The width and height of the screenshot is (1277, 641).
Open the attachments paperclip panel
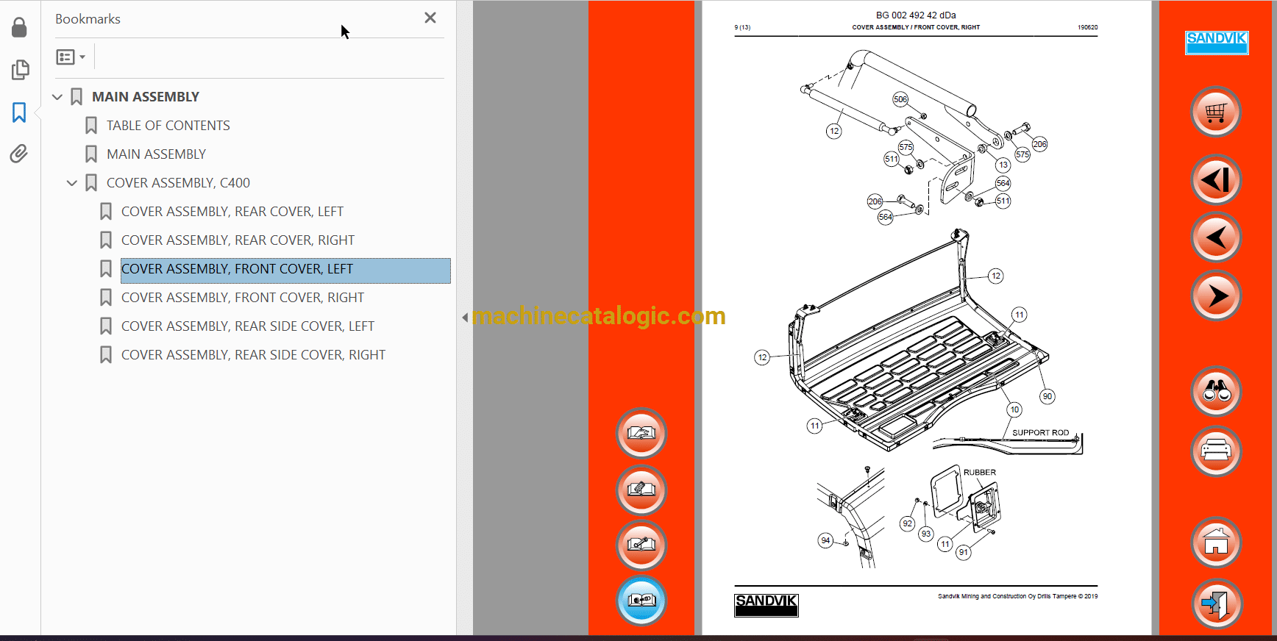tap(19, 154)
